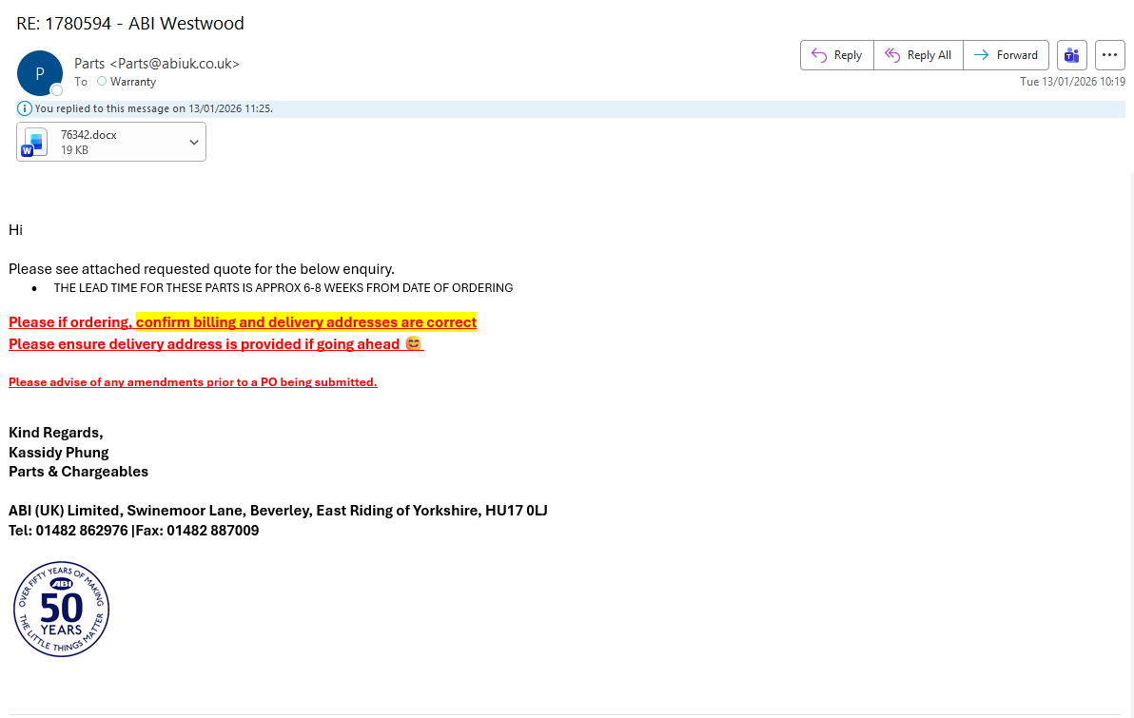Click the Reply All button
The width and height of the screenshot is (1134, 718).
pyautogui.click(x=918, y=55)
